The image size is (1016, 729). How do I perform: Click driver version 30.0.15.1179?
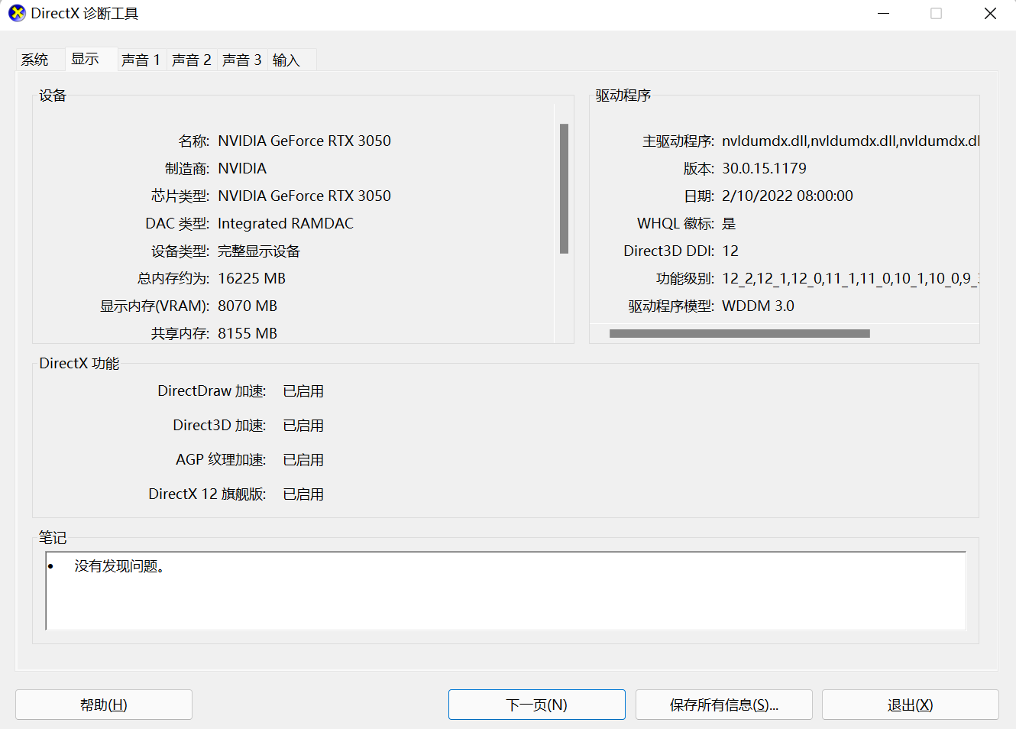pyautogui.click(x=764, y=168)
